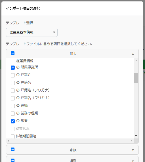The image size is (145, 162).
Task: Click the clock icon beside 戸籍姓
Action: 18,75
